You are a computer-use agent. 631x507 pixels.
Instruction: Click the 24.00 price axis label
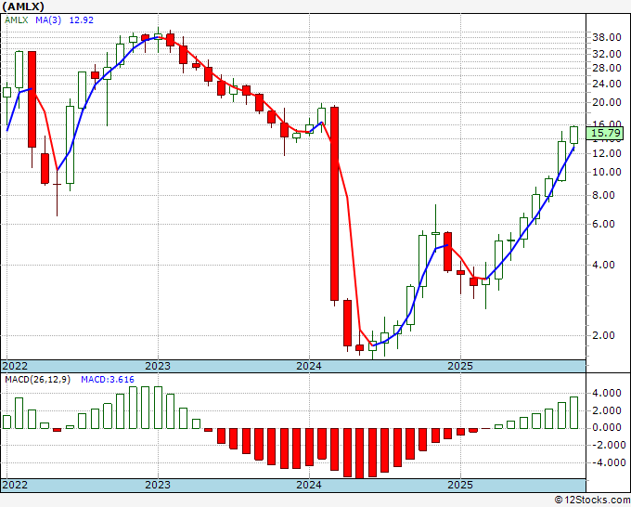607,84
